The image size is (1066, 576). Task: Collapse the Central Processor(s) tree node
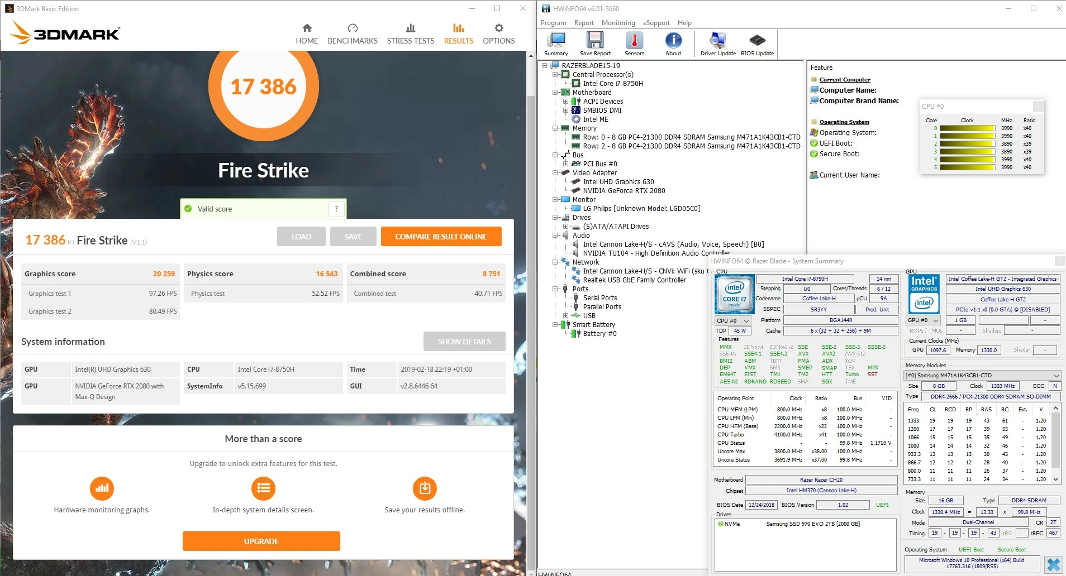[x=555, y=75]
